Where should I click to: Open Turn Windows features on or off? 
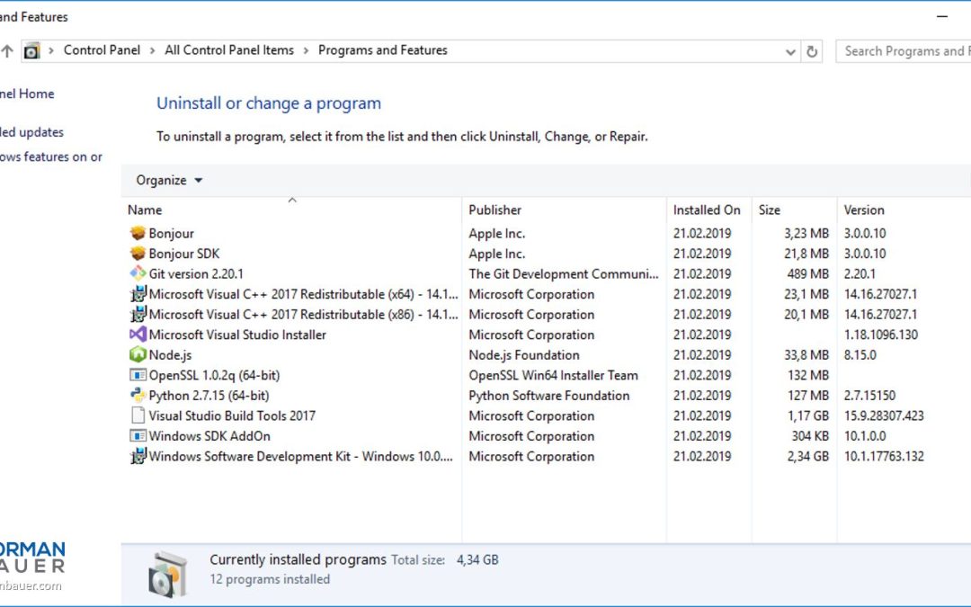[x=50, y=156]
